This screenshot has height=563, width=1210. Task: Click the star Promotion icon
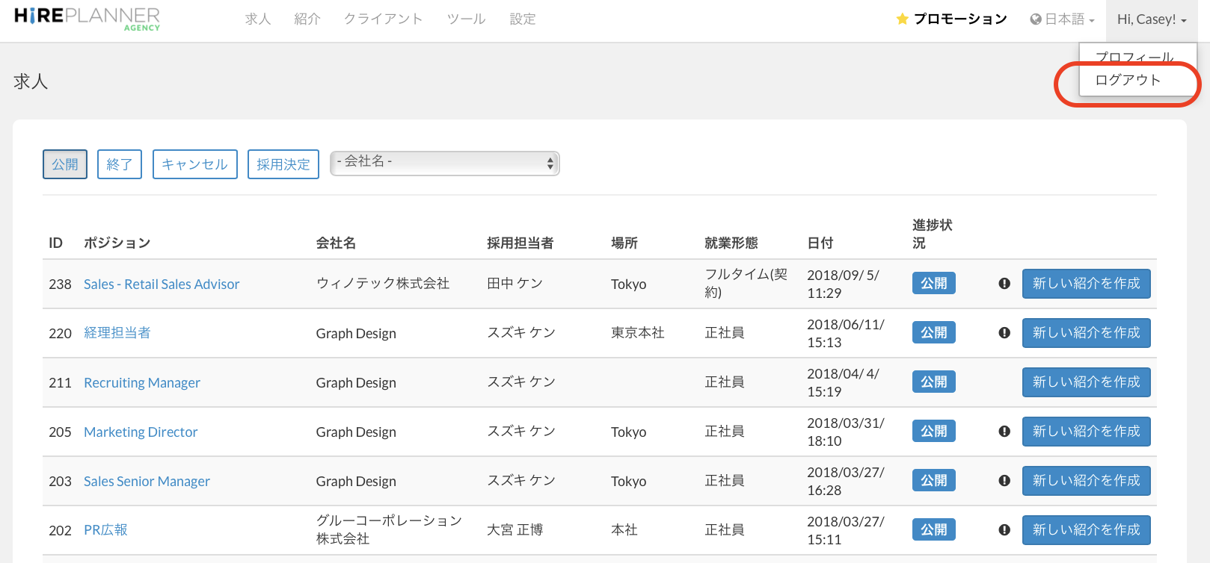(x=902, y=19)
